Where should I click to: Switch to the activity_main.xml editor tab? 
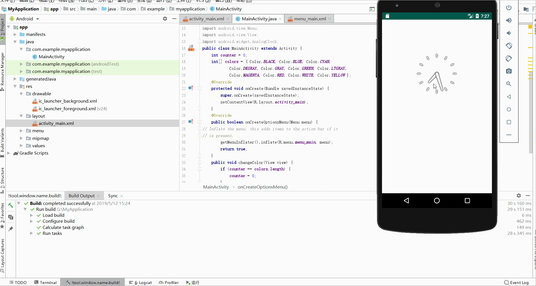coord(206,19)
